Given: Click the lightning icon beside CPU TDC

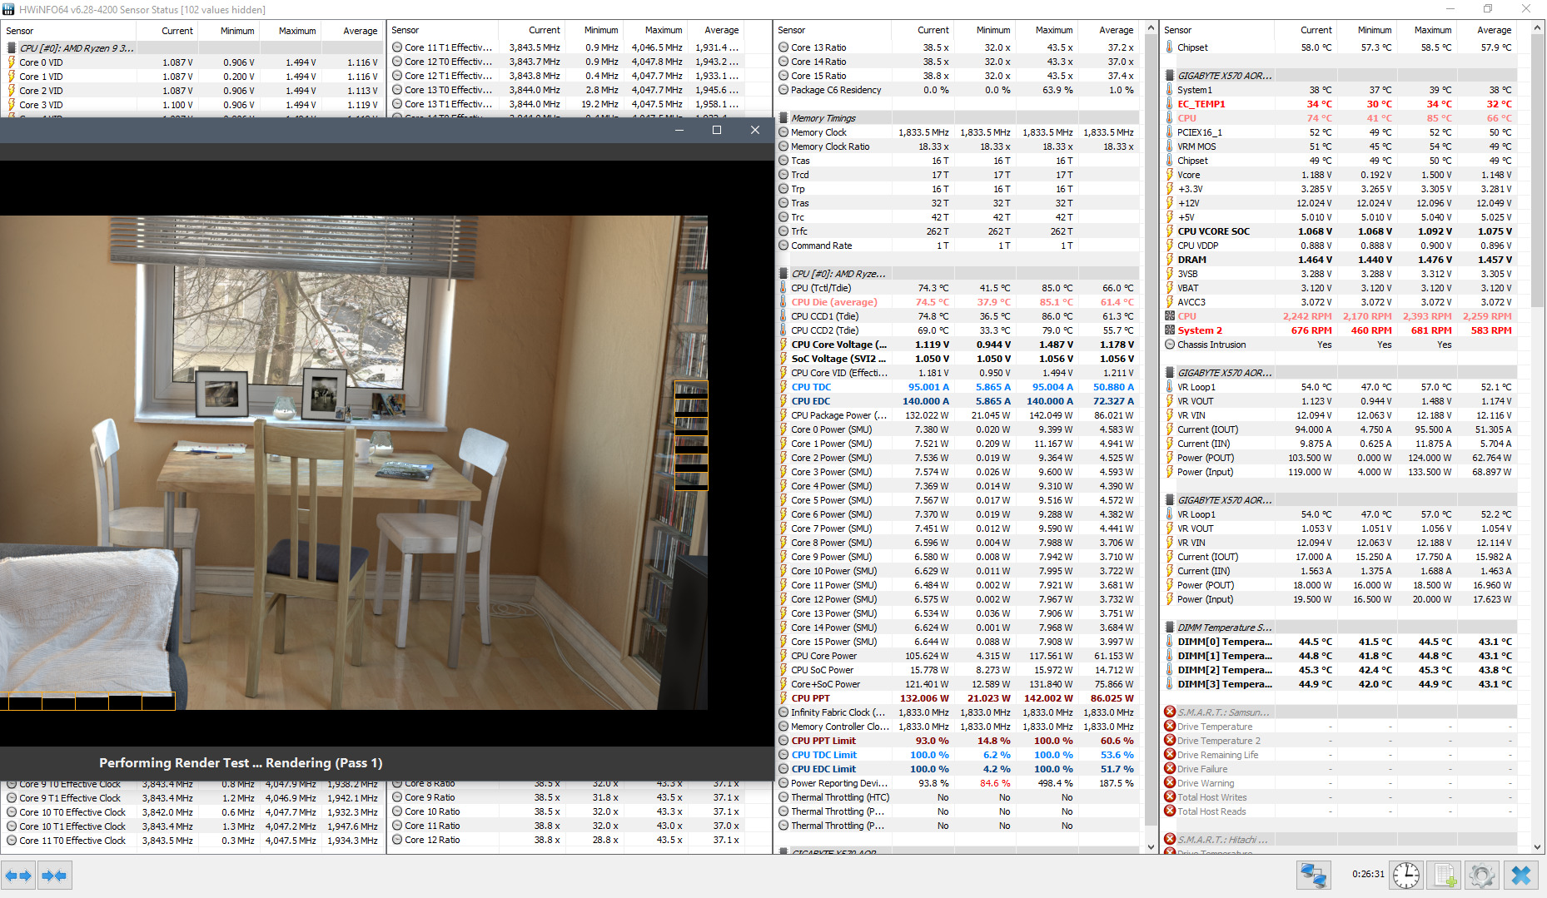Looking at the screenshot, I should click(783, 387).
